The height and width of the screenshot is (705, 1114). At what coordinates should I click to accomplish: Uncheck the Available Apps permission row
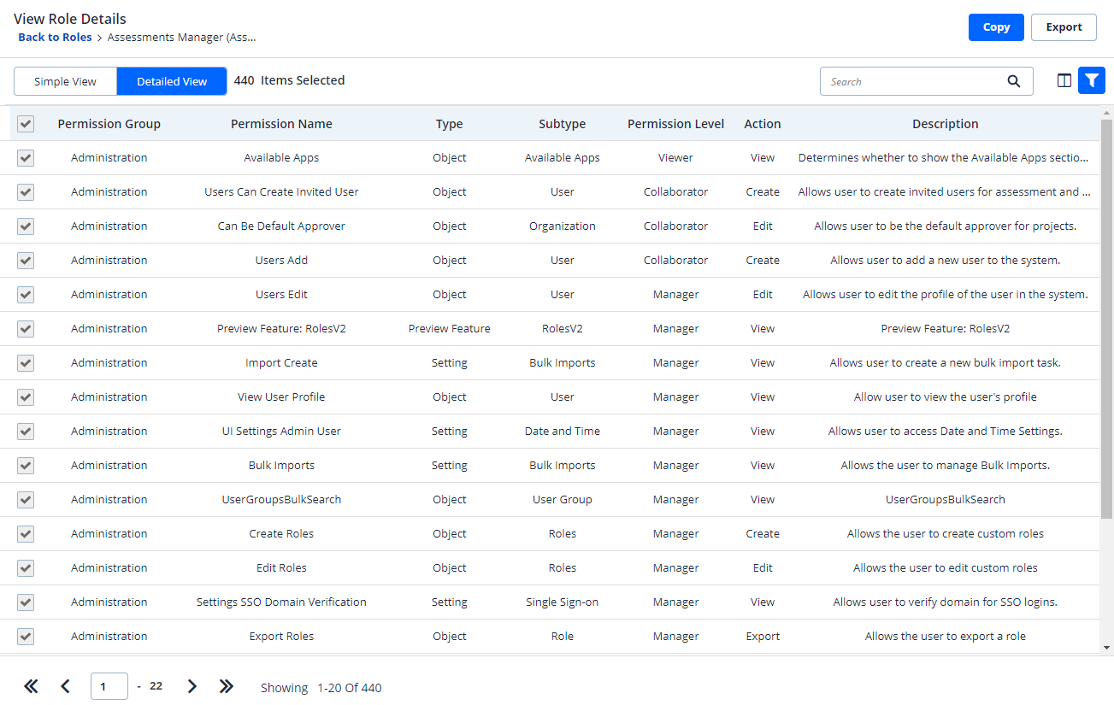(x=25, y=157)
